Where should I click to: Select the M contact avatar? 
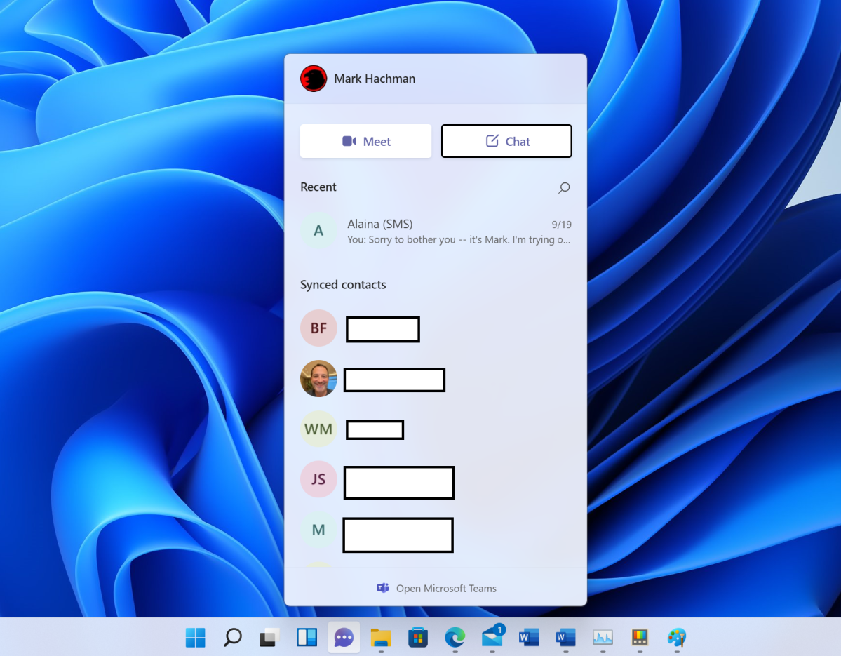[x=318, y=530]
